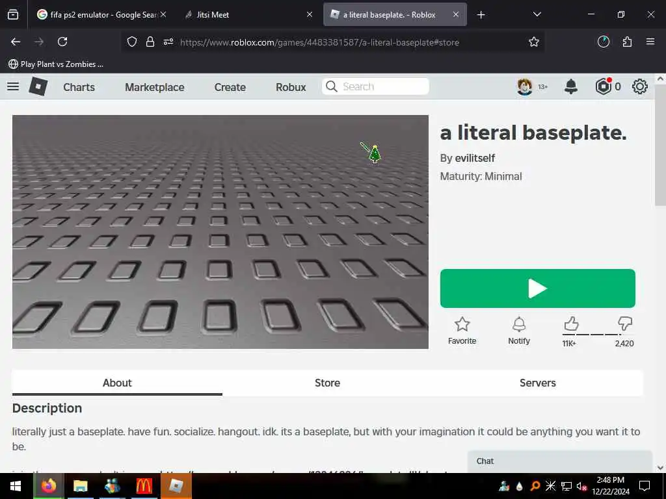Expand the Chat panel

point(560,461)
